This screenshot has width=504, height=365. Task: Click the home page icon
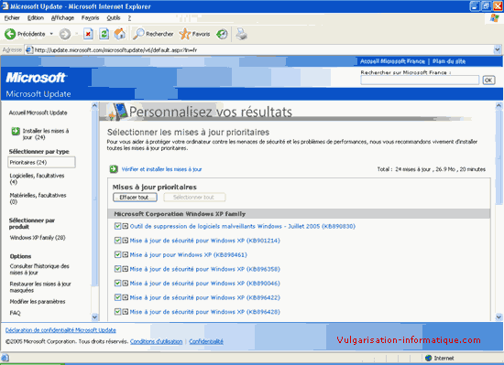(x=119, y=34)
